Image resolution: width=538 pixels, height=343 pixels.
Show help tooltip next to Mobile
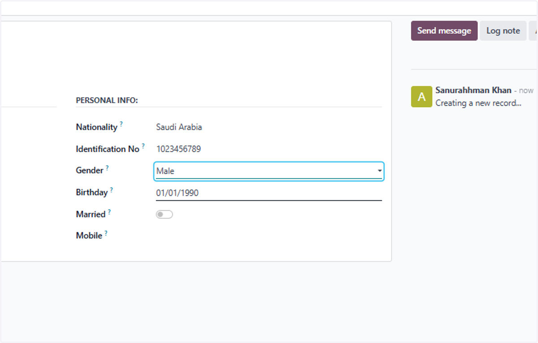pos(106,233)
